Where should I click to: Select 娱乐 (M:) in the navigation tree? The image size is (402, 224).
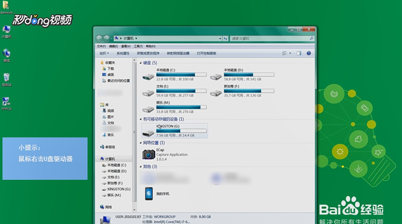click(x=111, y=195)
